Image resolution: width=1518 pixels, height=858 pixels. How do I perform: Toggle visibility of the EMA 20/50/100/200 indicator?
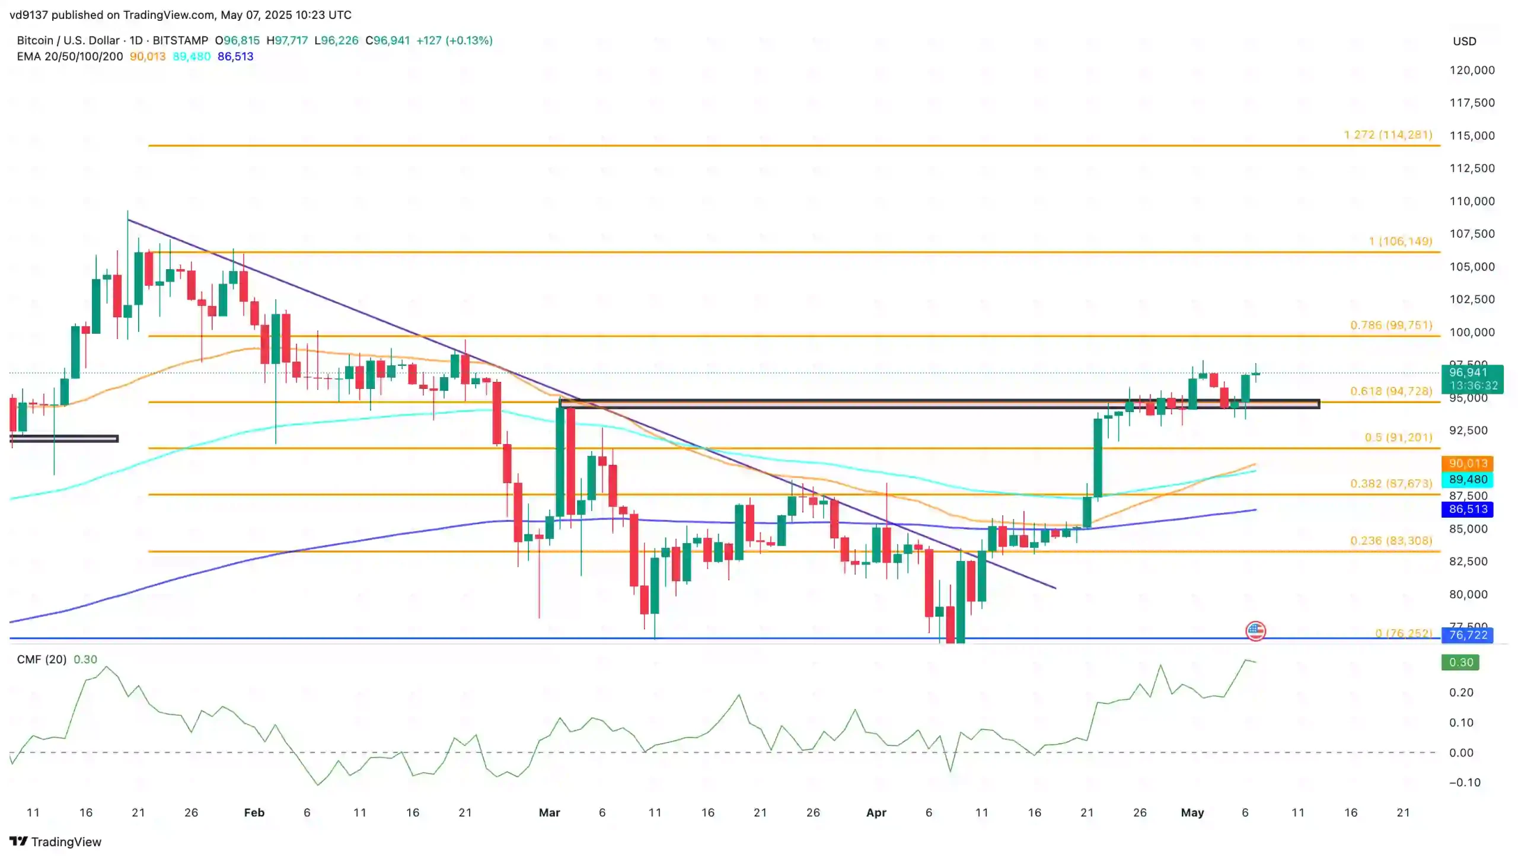[x=69, y=56]
